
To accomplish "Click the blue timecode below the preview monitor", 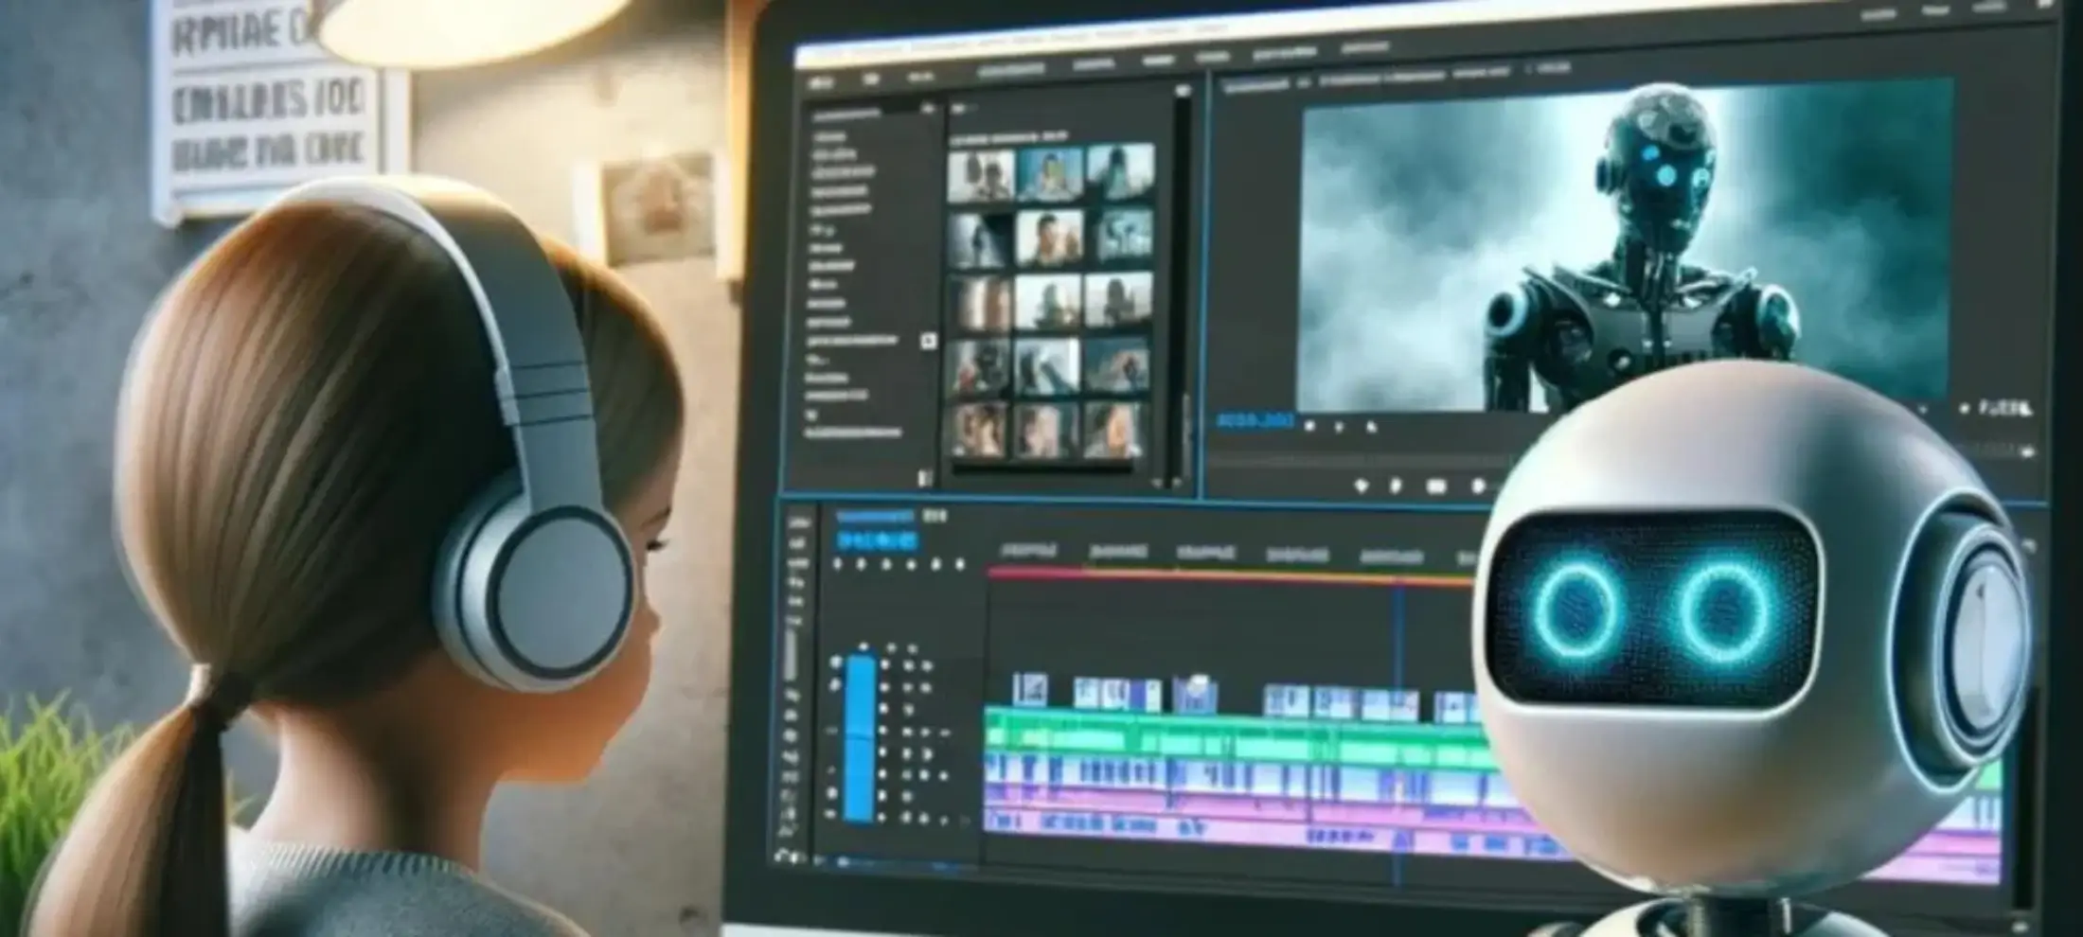I will tap(1255, 421).
